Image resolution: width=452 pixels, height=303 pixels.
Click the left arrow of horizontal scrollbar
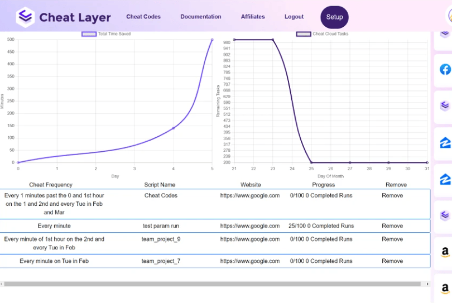[x=2, y=284]
